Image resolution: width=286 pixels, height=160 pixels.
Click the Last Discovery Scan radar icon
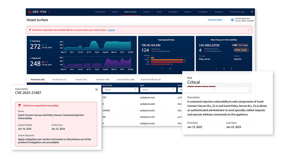(x=232, y=20)
